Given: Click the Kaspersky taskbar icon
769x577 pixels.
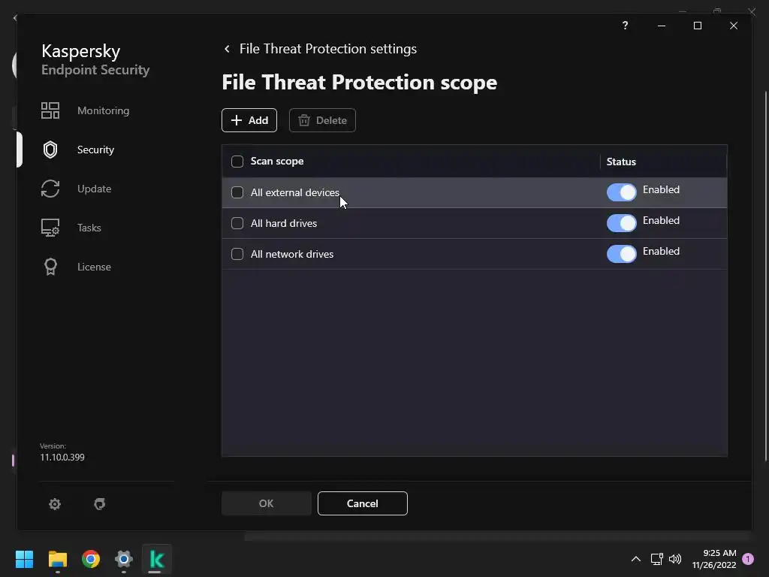Looking at the screenshot, I should (x=156, y=559).
